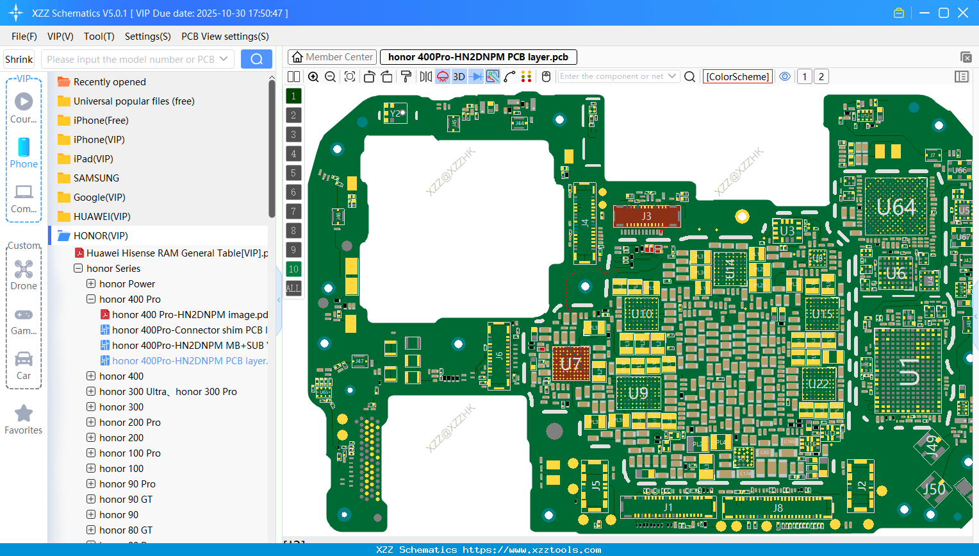Open the Tool(T) menu

[99, 37]
